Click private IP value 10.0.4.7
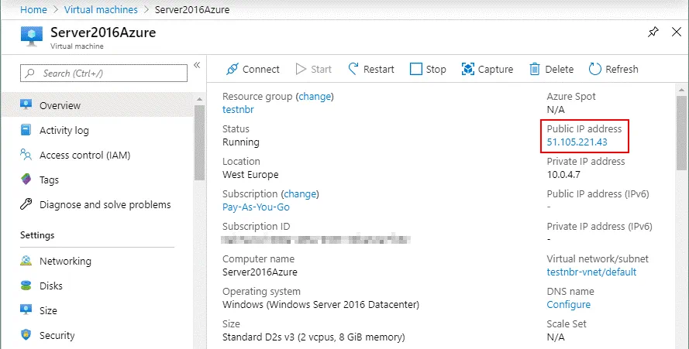Screen dimensions: 689x349 pos(563,175)
